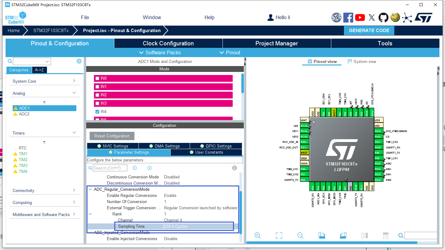Select TIM3 in the Timers list

tap(23, 165)
